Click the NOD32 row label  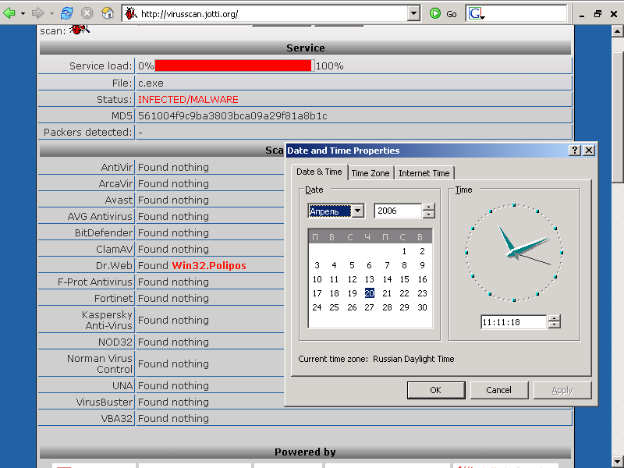pos(115,342)
